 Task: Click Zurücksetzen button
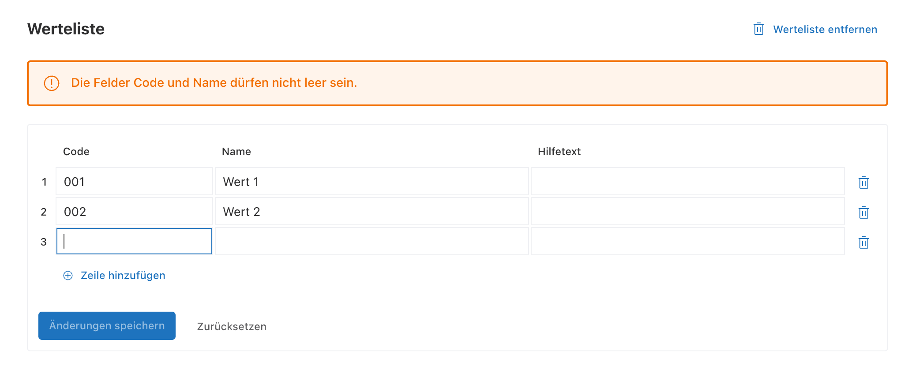coord(232,326)
